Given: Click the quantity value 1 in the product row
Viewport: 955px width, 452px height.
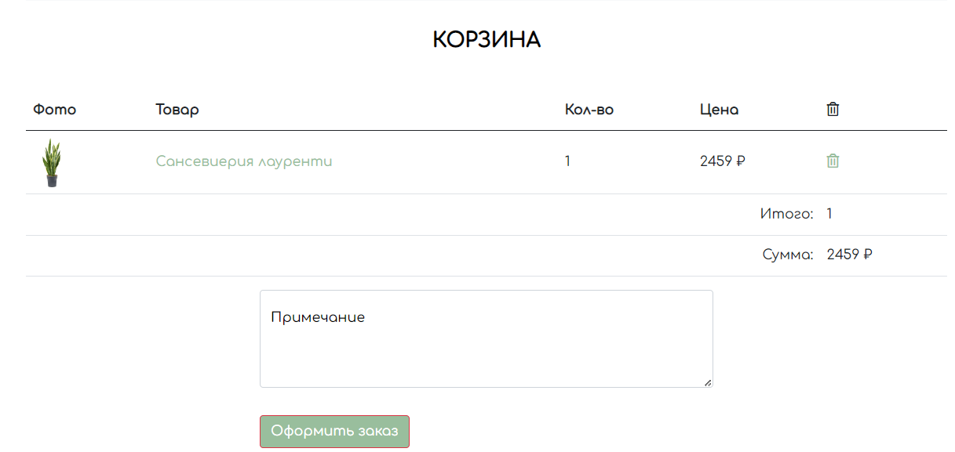Looking at the screenshot, I should 568,161.
